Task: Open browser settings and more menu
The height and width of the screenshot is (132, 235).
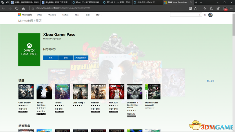Action: (x=232, y=8)
